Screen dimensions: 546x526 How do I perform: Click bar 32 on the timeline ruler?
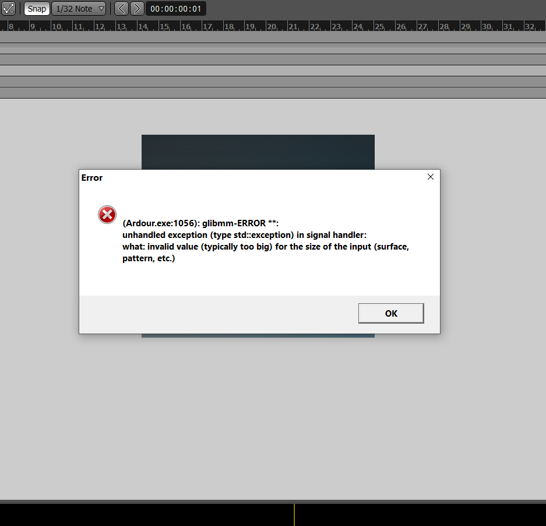529,27
